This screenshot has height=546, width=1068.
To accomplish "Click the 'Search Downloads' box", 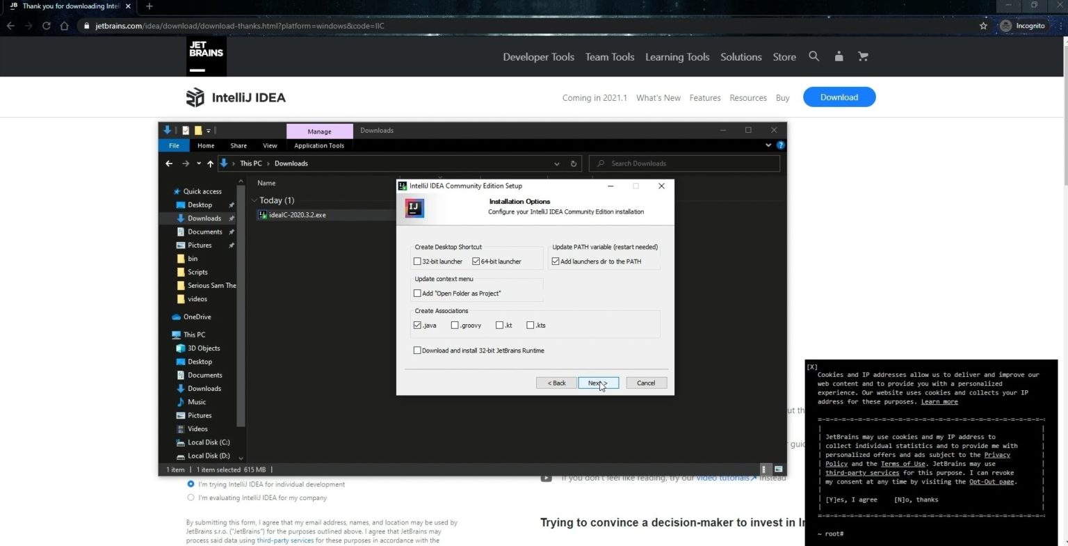I will tap(685, 163).
